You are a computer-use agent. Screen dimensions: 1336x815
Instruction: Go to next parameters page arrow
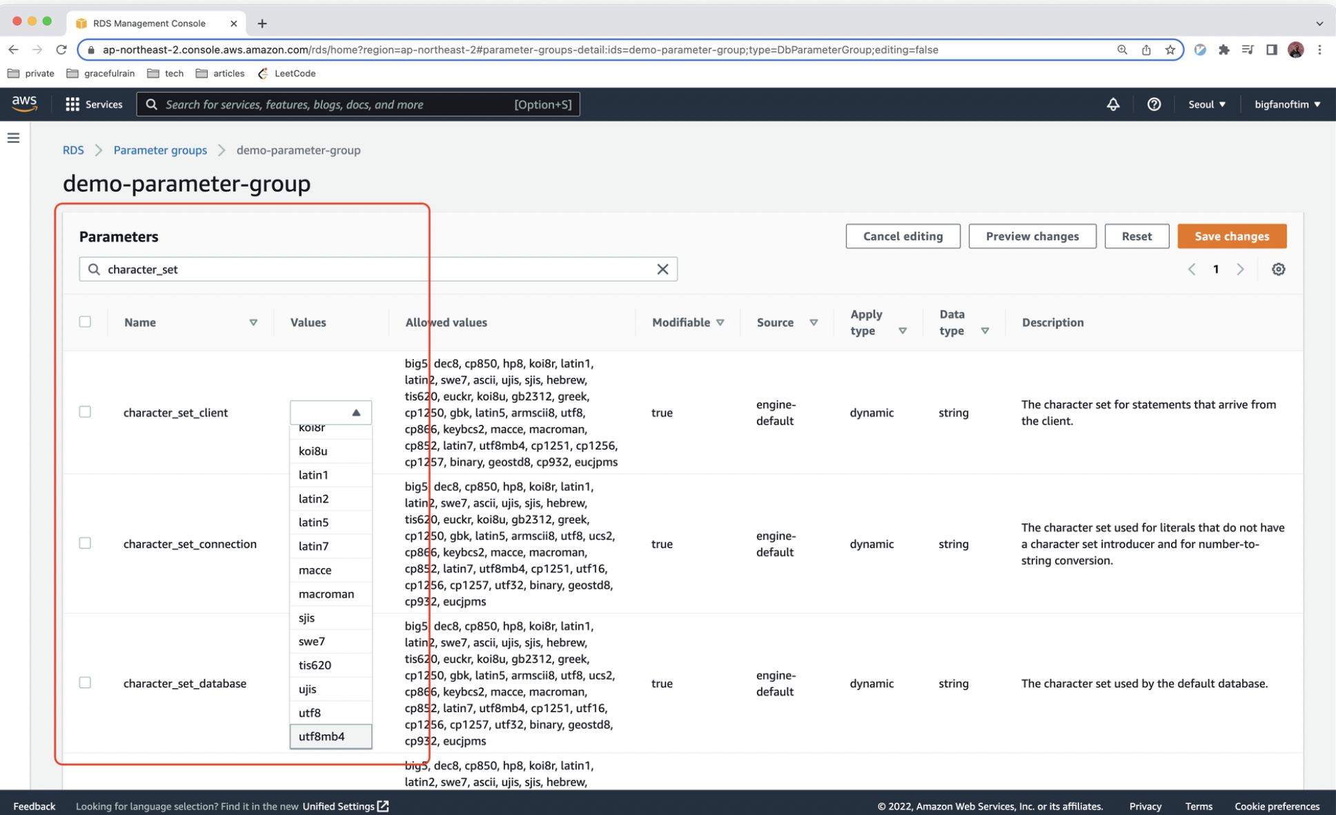click(x=1240, y=269)
